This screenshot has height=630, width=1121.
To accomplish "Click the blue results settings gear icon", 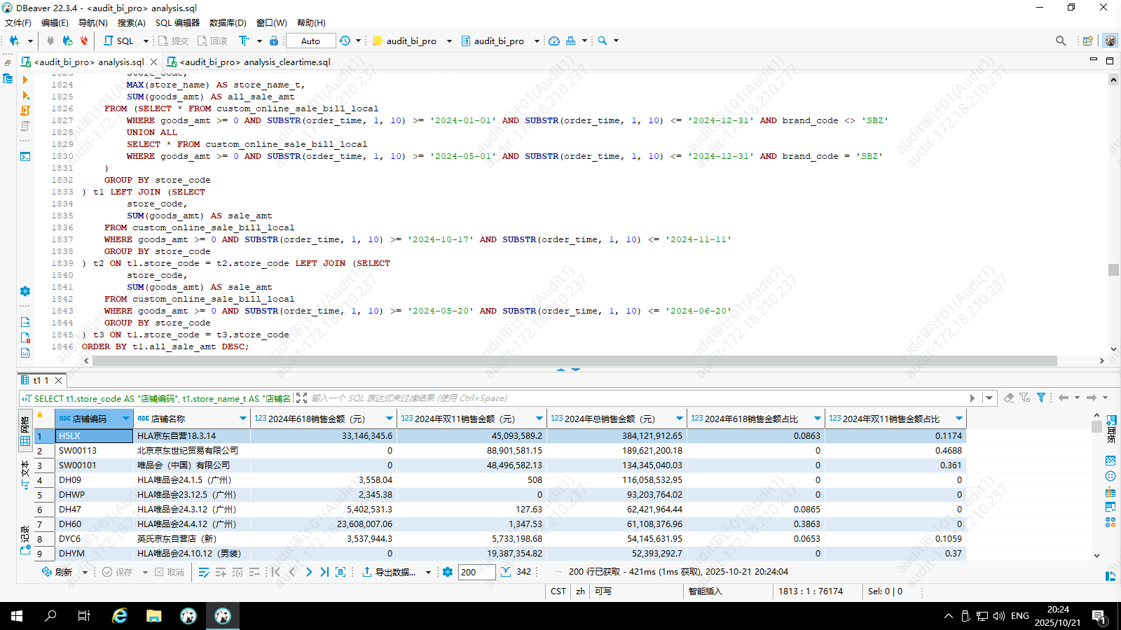I will (x=448, y=572).
